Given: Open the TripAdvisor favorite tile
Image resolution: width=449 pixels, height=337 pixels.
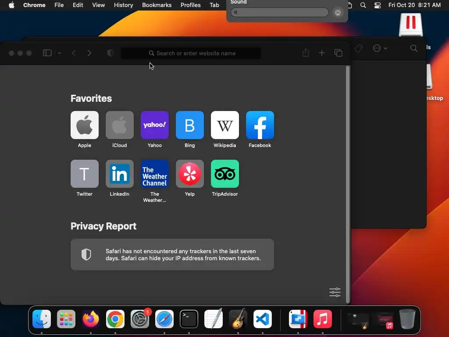Looking at the screenshot, I should 225,174.
